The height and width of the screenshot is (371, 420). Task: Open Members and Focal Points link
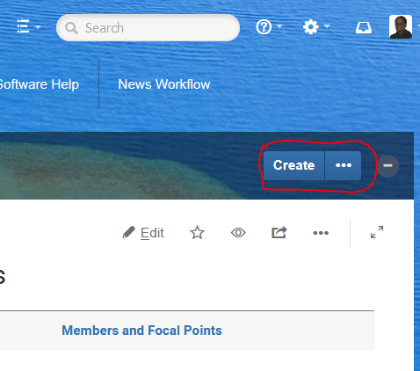(141, 331)
